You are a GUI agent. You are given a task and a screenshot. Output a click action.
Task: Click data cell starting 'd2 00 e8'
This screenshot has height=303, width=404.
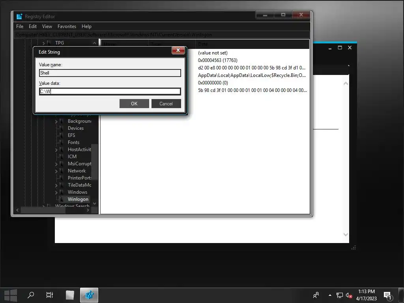(x=251, y=68)
